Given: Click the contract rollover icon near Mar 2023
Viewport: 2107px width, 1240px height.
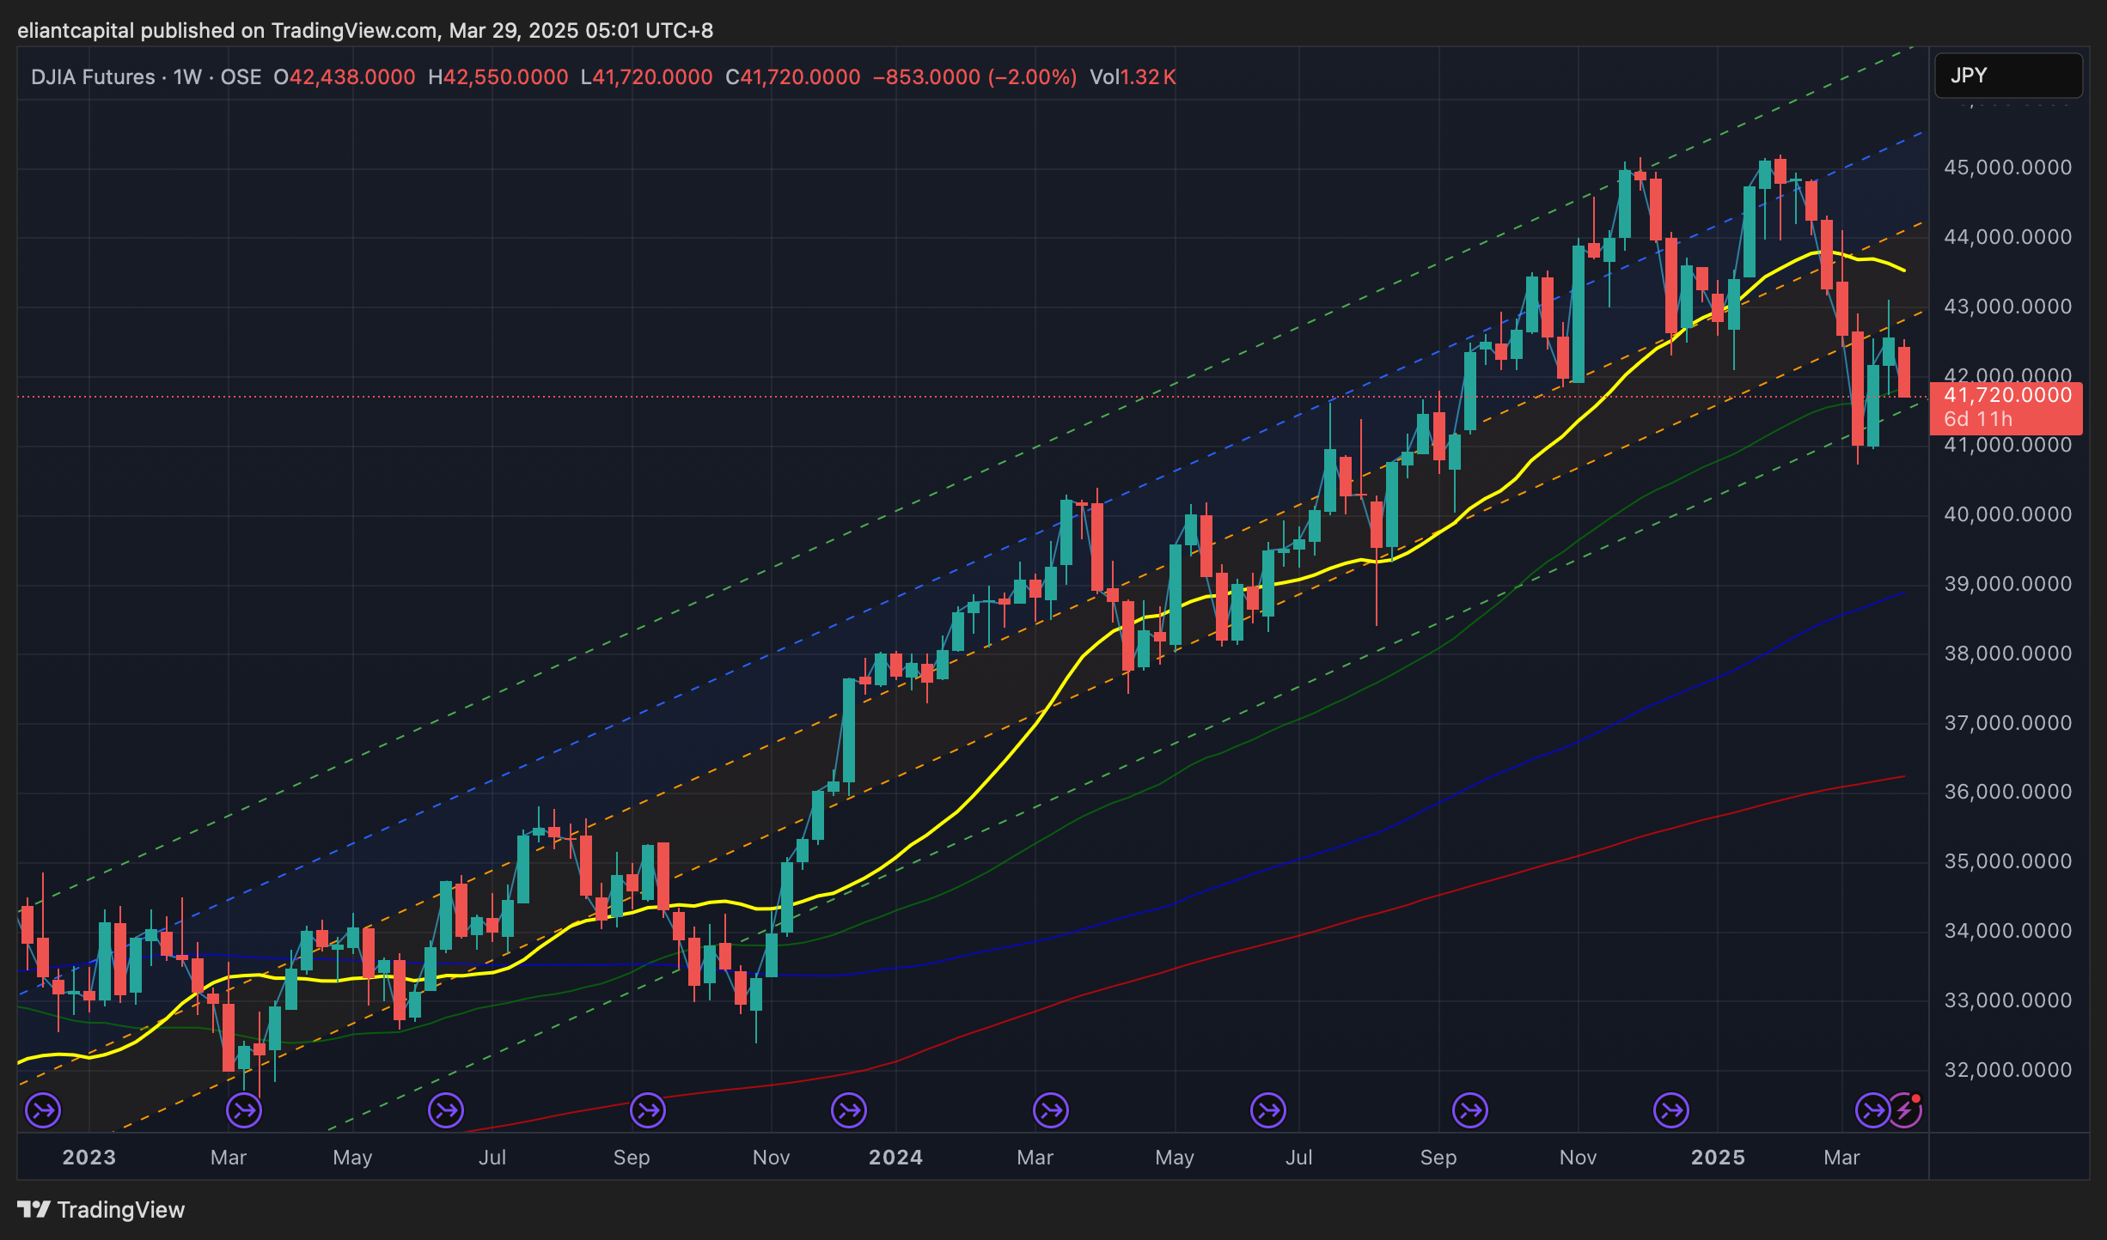Looking at the screenshot, I should [244, 1110].
